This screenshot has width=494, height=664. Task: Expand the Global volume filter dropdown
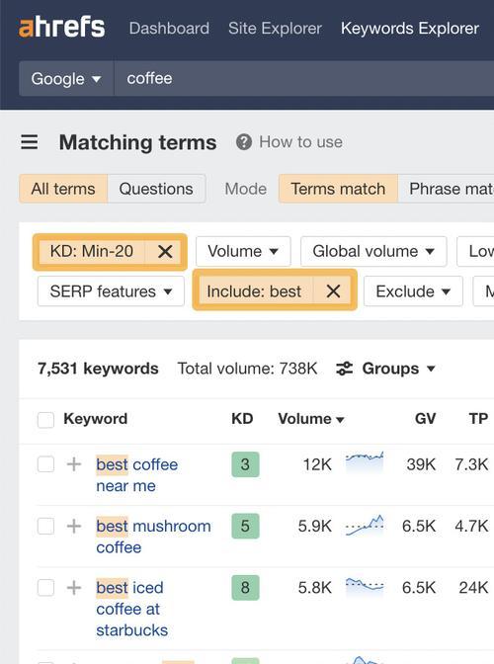point(373,252)
